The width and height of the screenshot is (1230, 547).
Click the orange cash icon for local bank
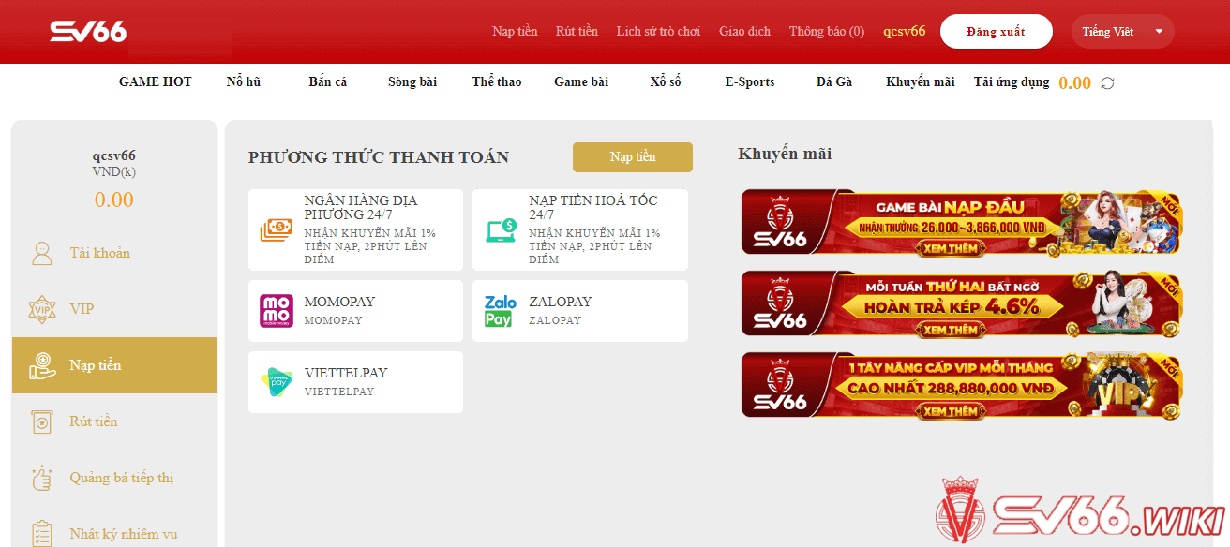point(276,230)
